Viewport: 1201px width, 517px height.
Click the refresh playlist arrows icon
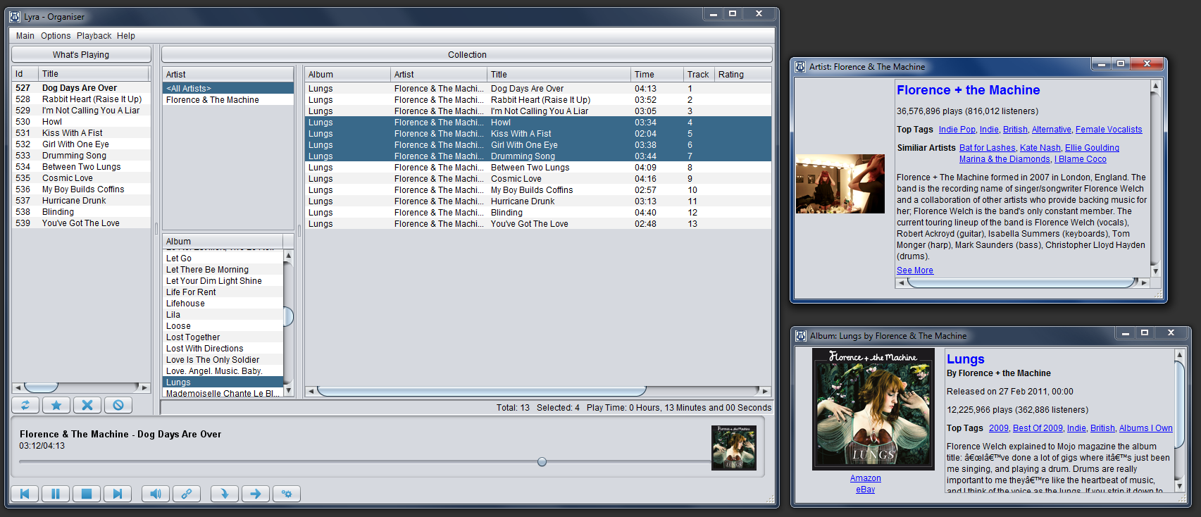[x=25, y=405]
